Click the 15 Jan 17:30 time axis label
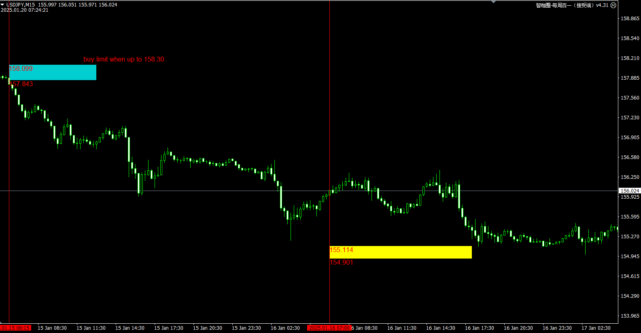This screenshot has height=333, width=641. pos(168,328)
